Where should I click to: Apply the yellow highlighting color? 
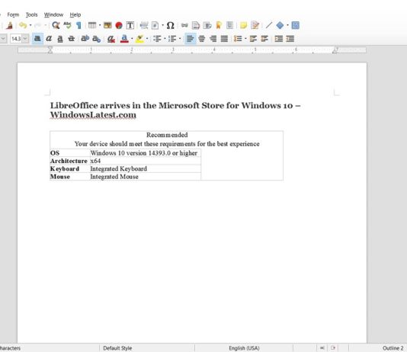[139, 39]
